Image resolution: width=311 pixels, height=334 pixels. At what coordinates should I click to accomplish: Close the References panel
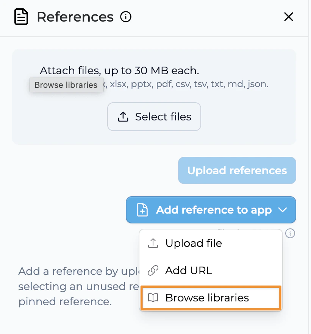[289, 17]
